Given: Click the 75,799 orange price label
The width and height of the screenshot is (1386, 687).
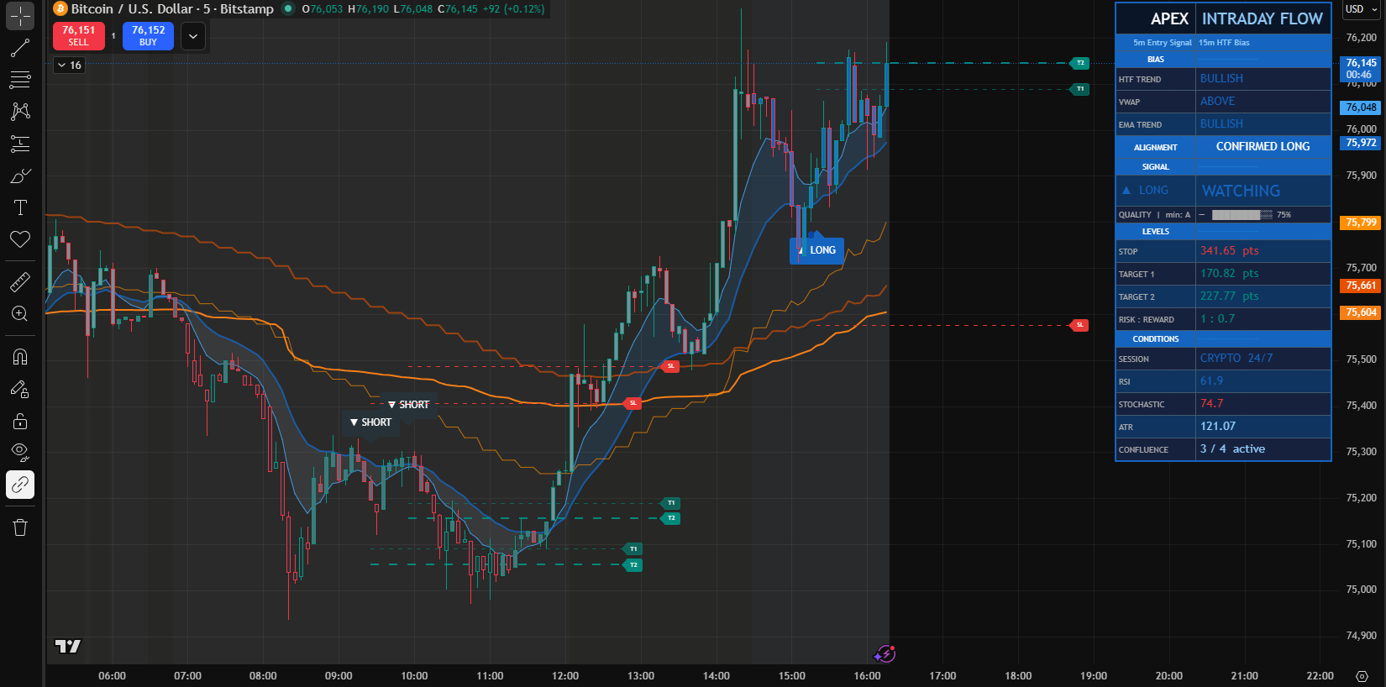Looking at the screenshot, I should (x=1361, y=223).
